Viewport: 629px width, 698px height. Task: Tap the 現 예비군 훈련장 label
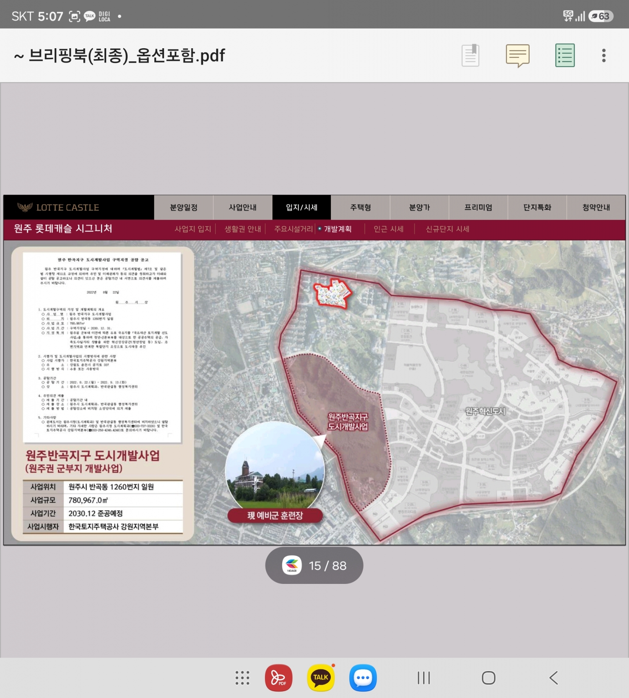275,516
